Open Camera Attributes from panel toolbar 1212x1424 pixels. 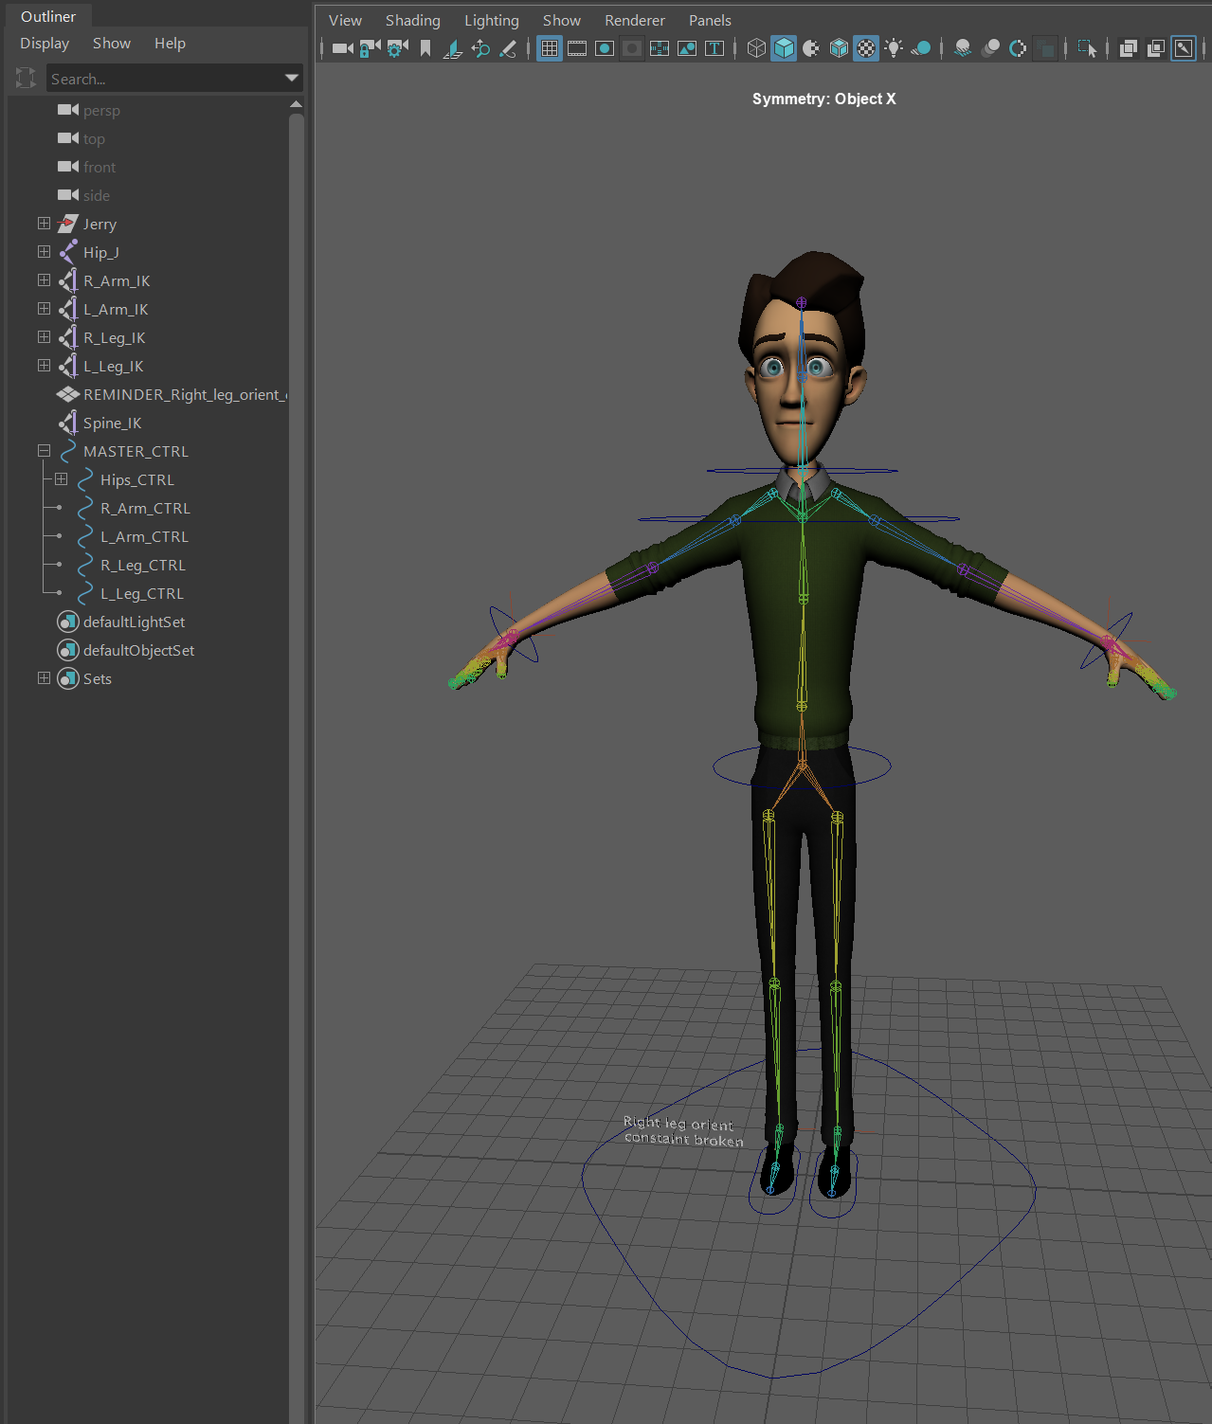click(x=398, y=48)
